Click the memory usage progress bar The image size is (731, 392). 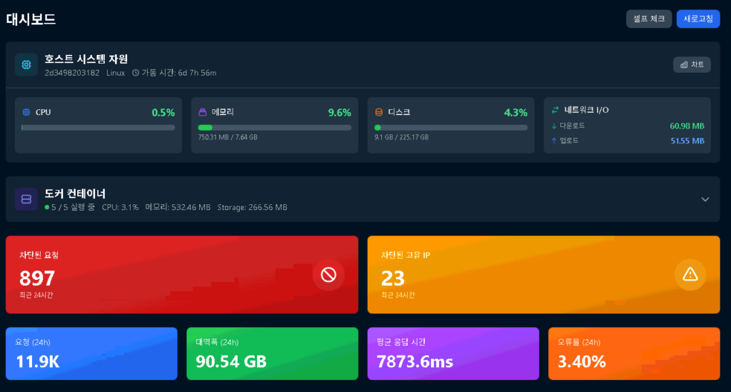275,128
